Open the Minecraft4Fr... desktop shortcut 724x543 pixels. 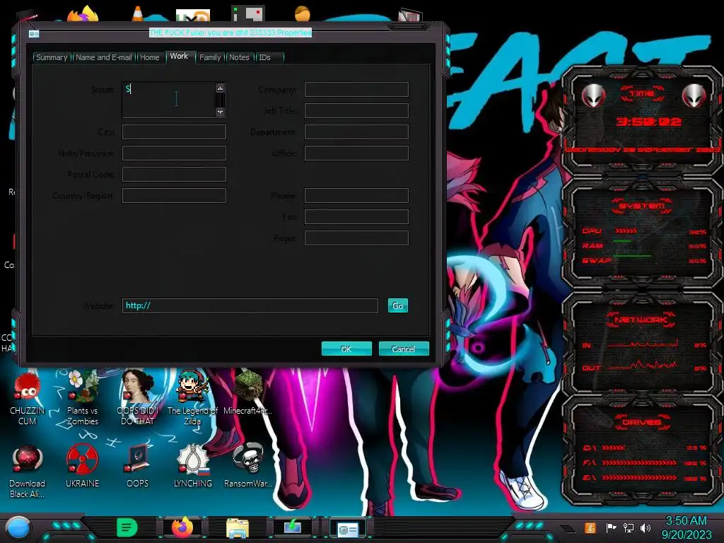(248, 393)
